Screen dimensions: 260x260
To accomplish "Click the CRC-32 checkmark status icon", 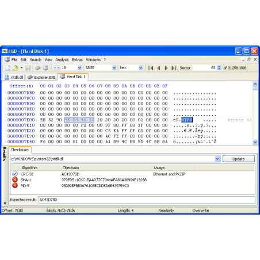I will 15,174.
